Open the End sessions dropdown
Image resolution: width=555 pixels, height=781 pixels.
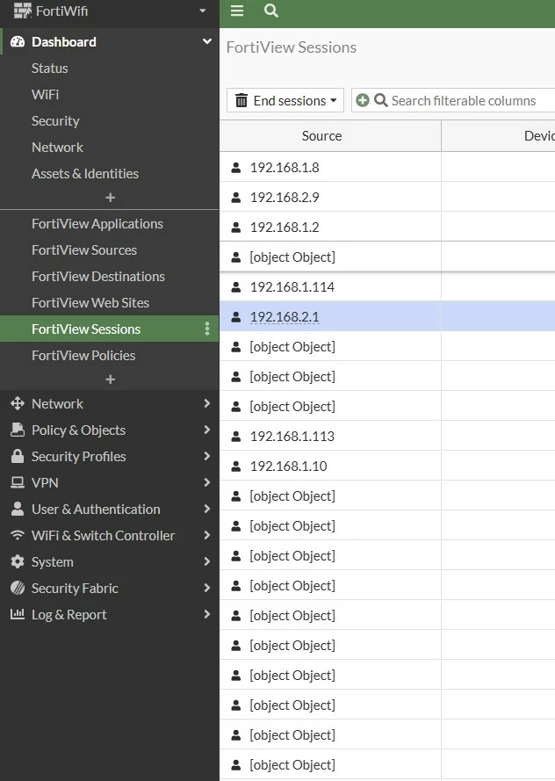[285, 101]
